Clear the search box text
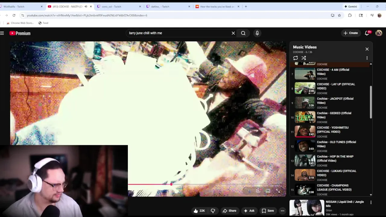Image resolution: width=386 pixels, height=217 pixels. tap(233, 33)
